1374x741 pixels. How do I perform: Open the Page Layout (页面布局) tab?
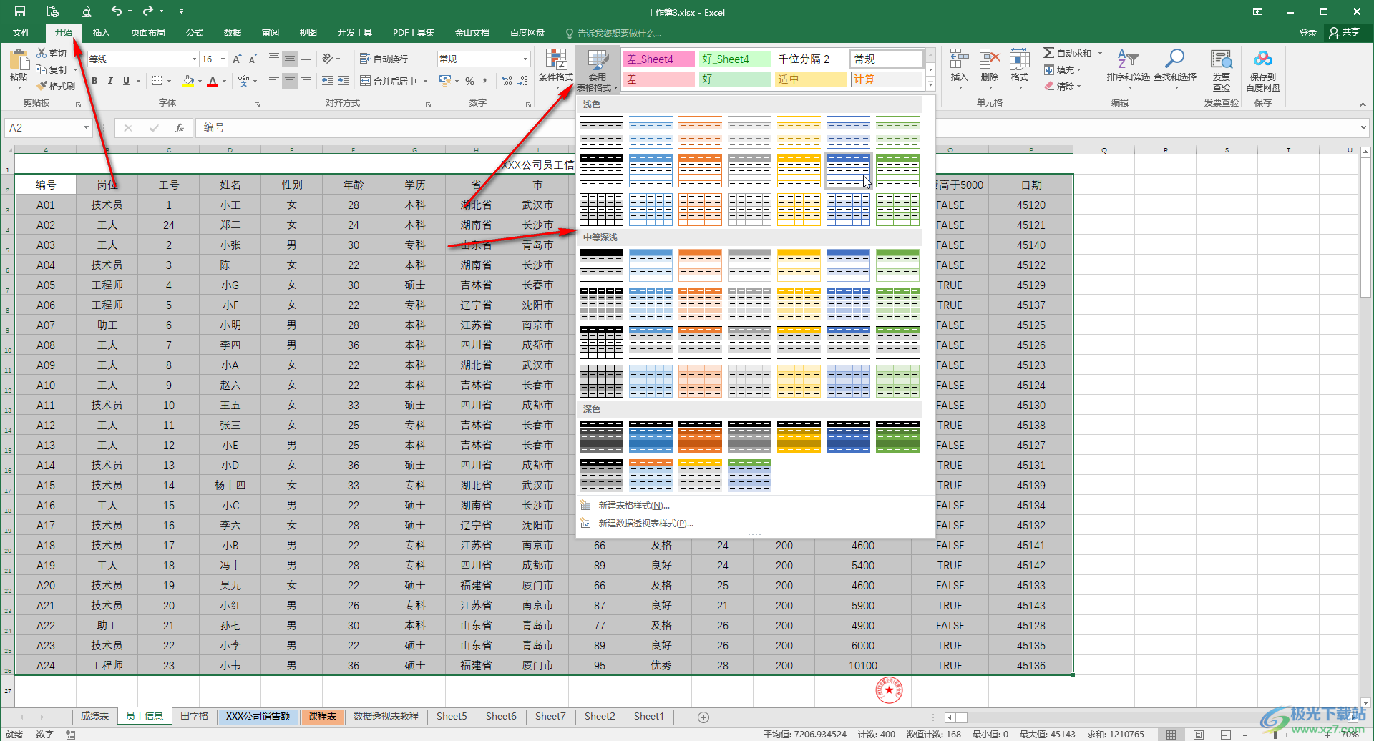pos(147,32)
